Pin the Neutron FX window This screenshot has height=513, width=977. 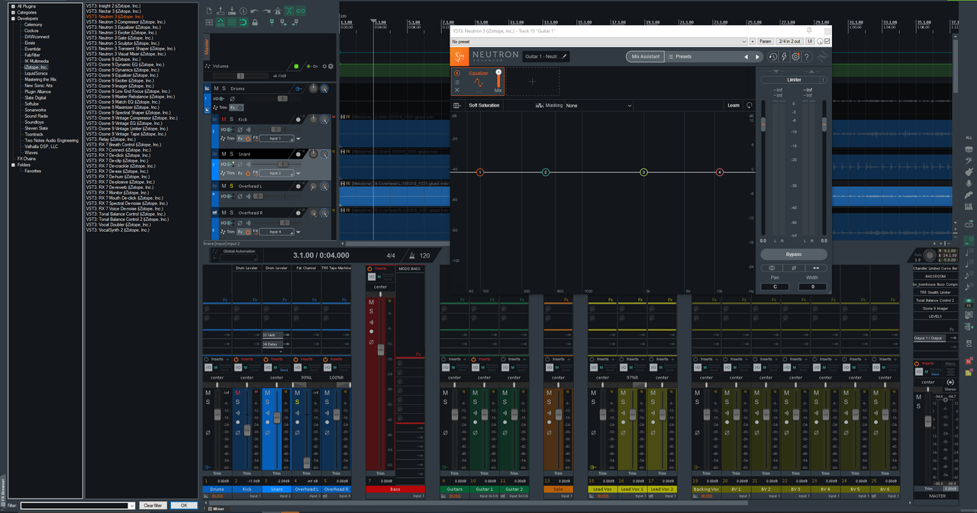coord(809,30)
